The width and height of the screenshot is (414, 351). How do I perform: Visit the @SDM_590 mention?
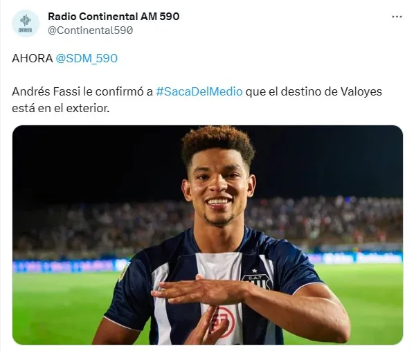click(x=87, y=58)
